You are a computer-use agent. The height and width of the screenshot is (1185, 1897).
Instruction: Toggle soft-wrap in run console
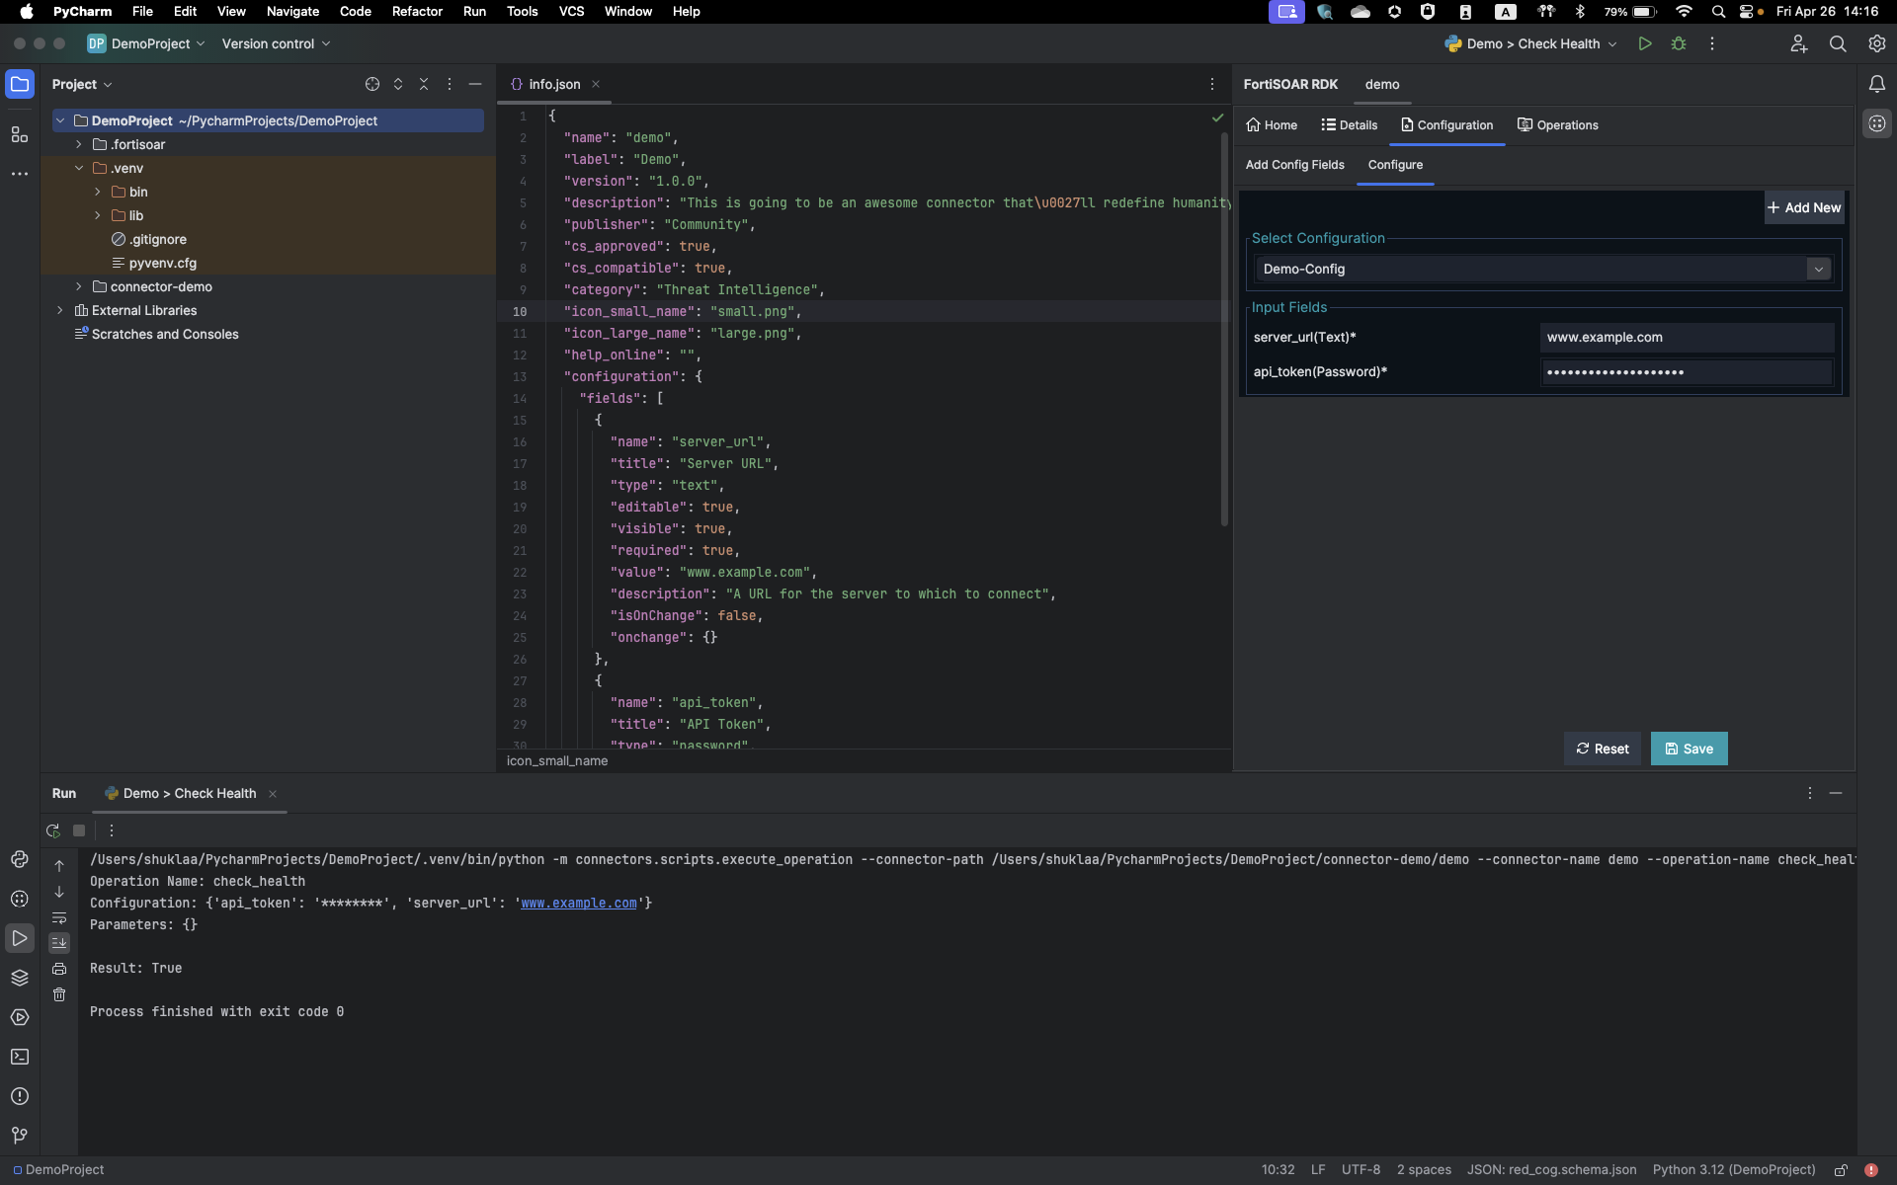[59, 917]
